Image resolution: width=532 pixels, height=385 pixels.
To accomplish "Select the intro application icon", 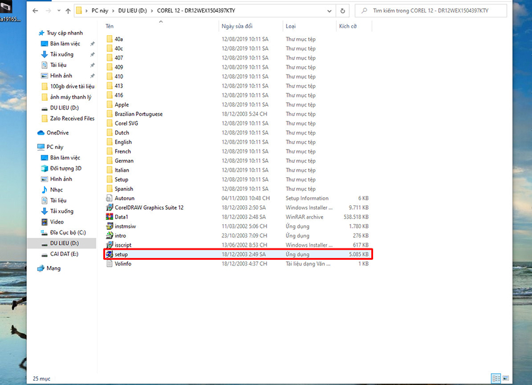I will [110, 235].
